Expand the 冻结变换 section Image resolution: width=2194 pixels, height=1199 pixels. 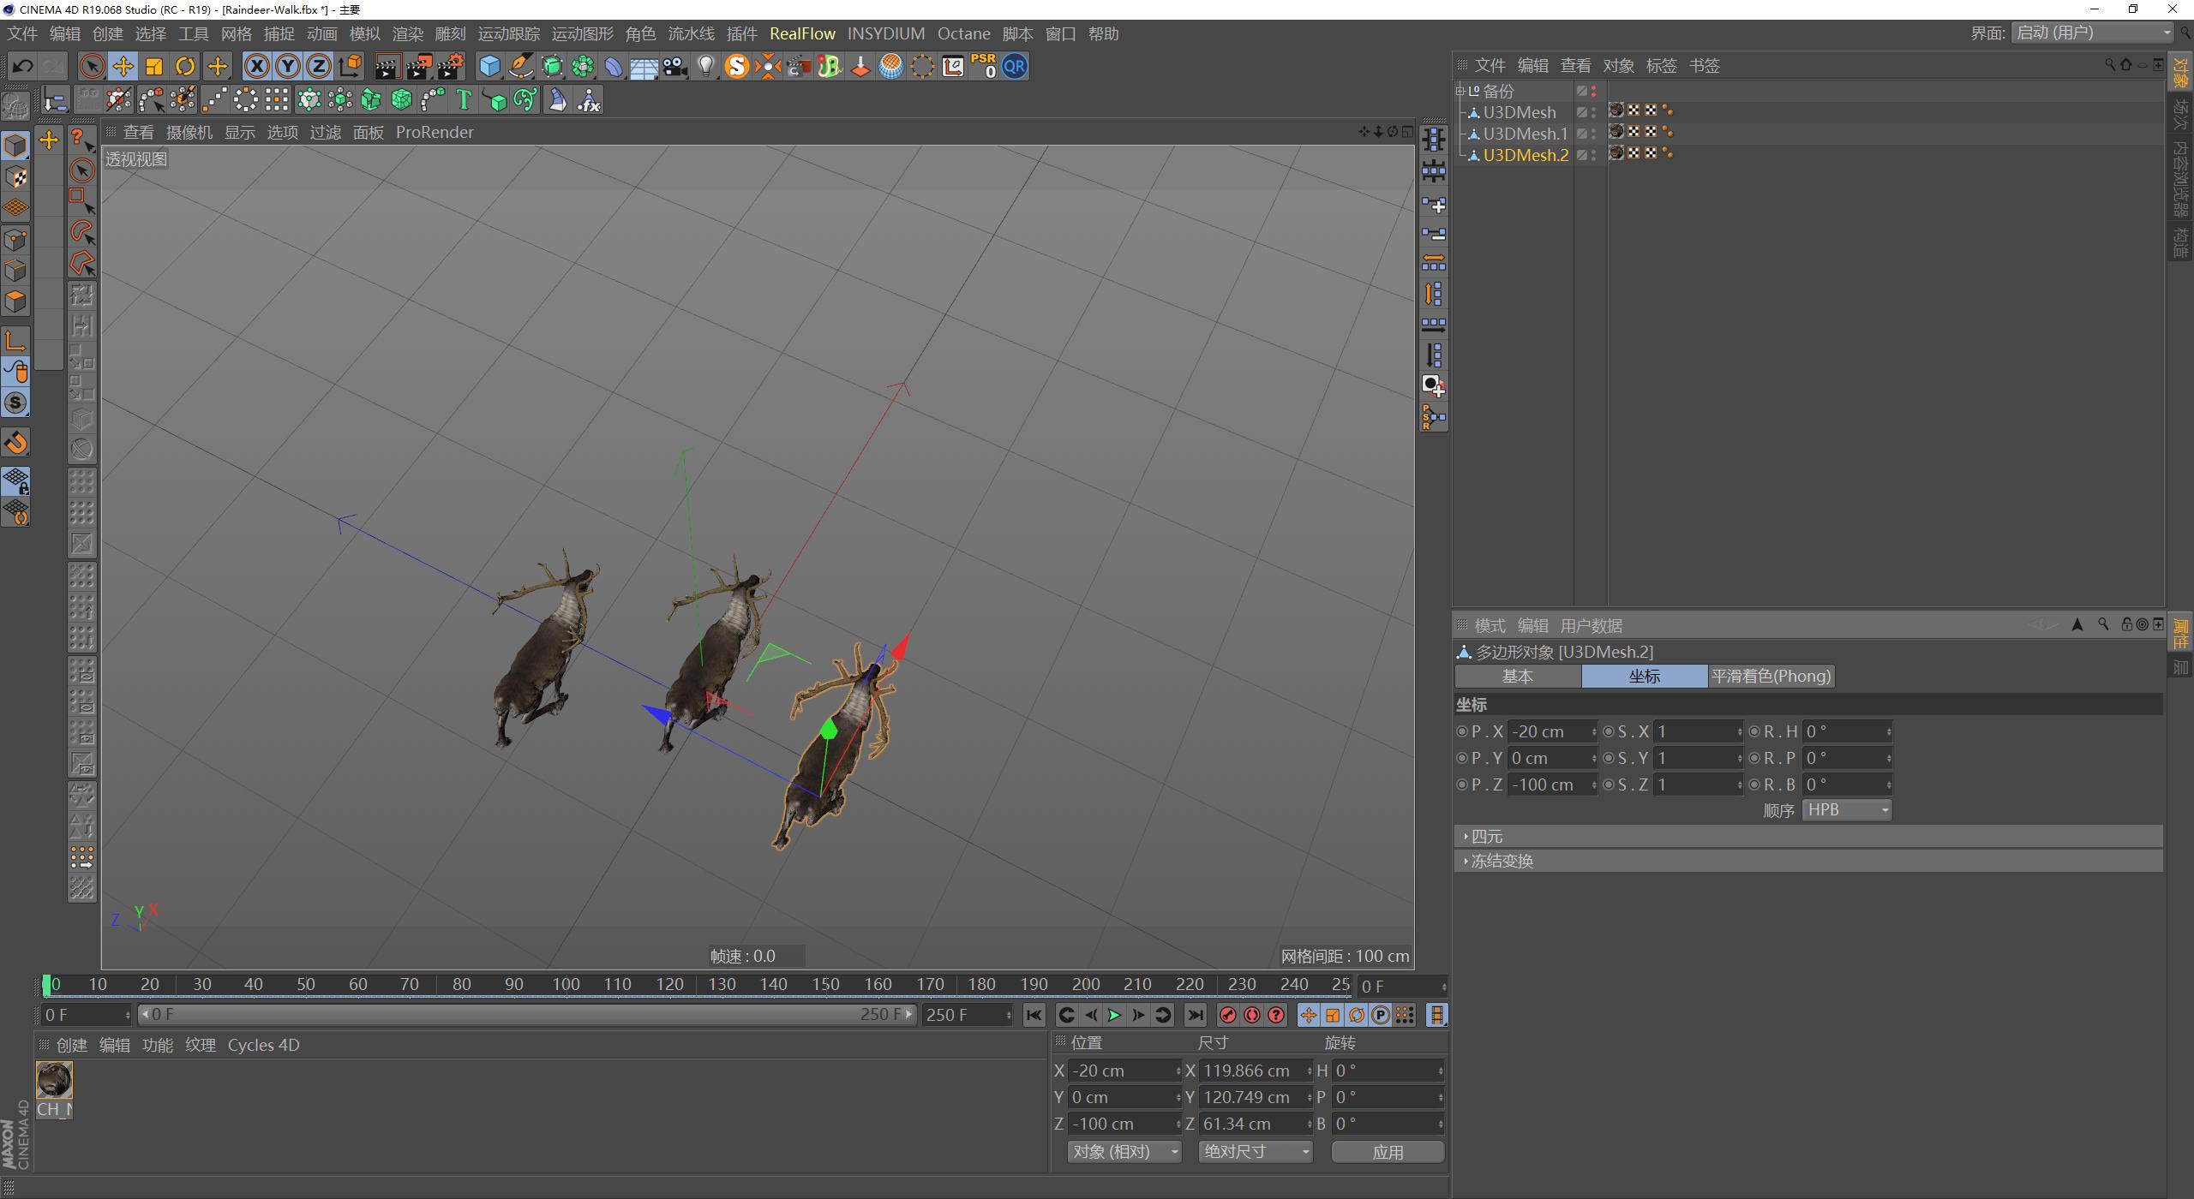(1502, 862)
